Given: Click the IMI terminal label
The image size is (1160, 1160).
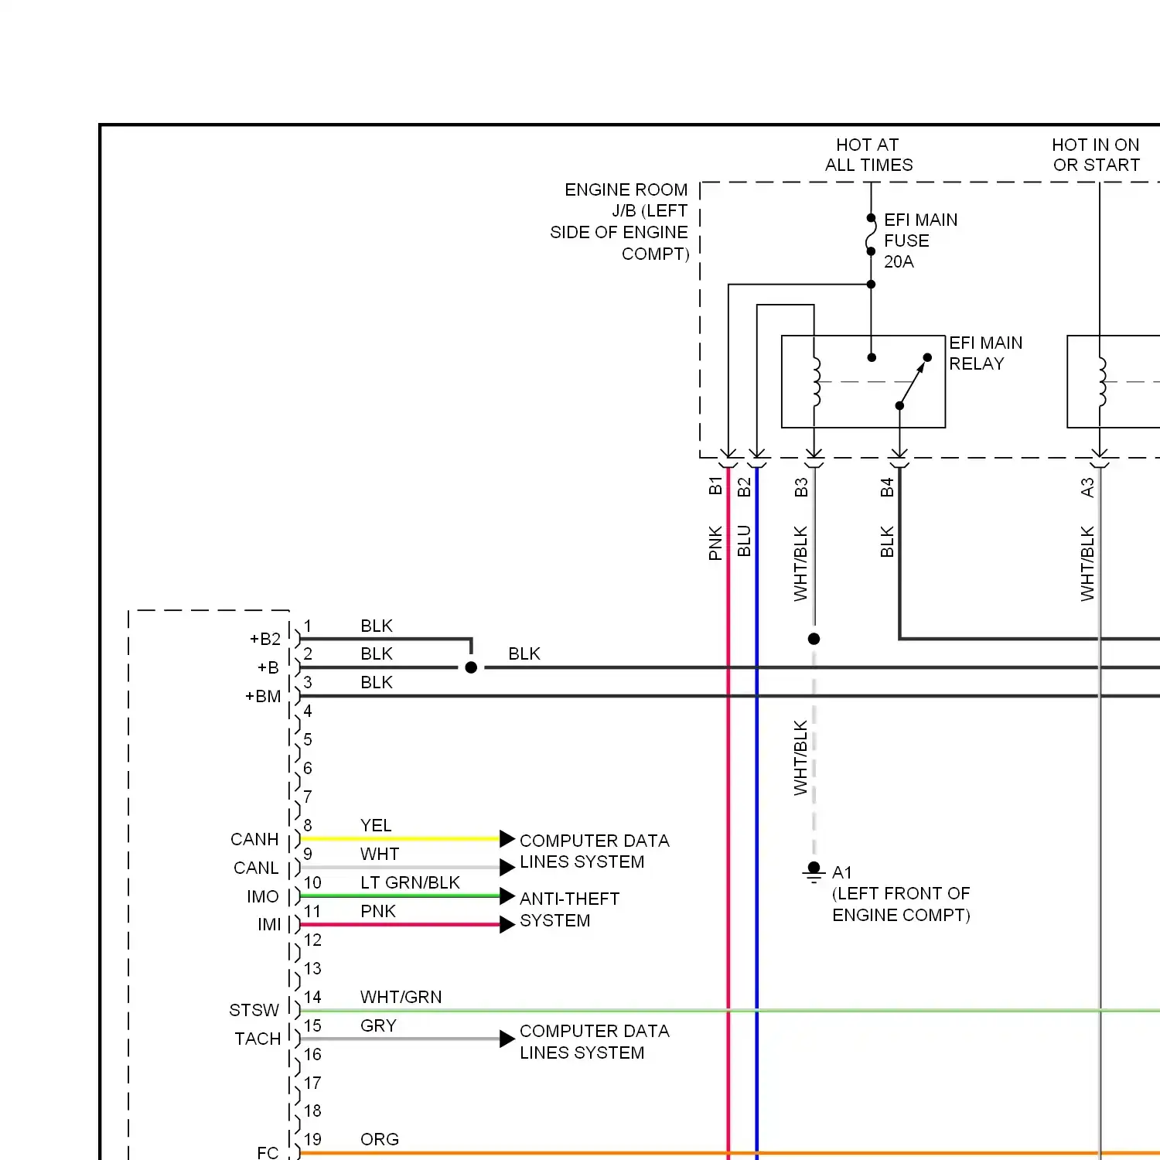Looking at the screenshot, I should [x=269, y=924].
